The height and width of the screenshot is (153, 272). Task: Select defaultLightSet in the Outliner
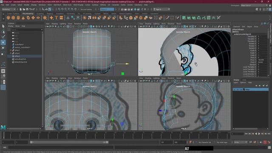pos(20,59)
